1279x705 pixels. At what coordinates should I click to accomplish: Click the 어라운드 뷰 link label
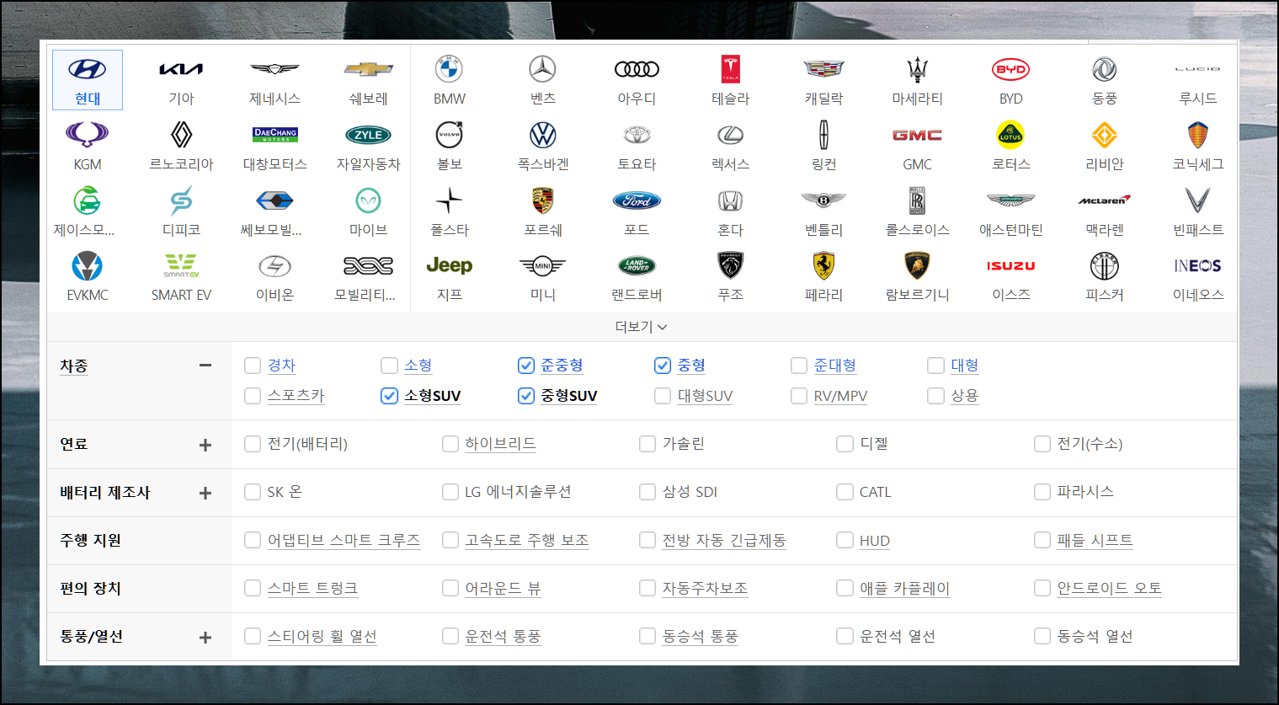point(503,588)
